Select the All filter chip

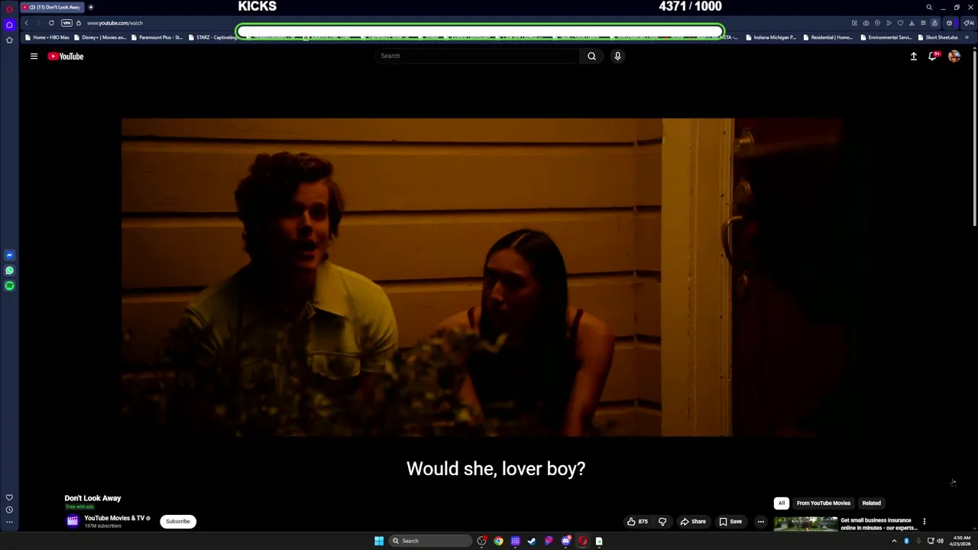click(x=782, y=503)
